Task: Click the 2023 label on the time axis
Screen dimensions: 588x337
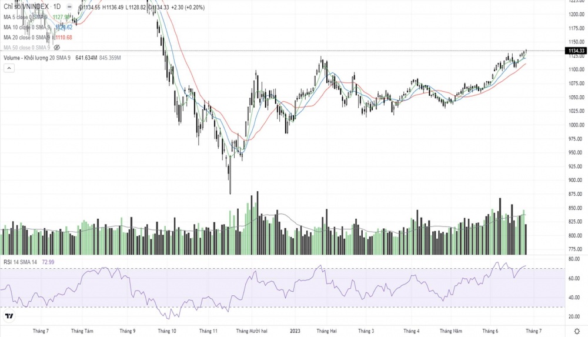Action: point(295,331)
